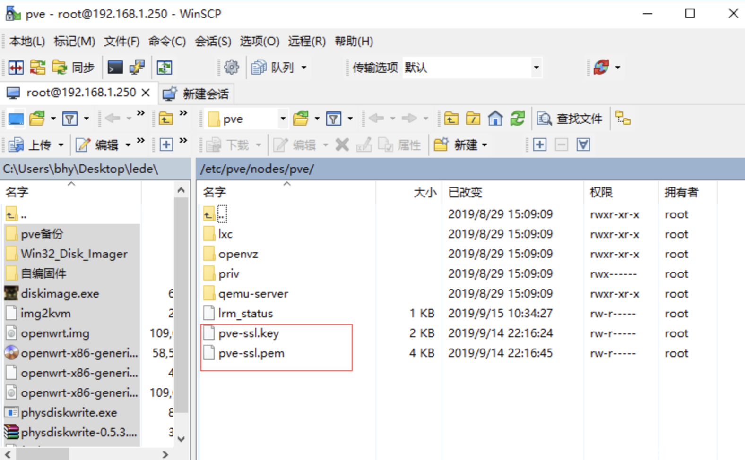This screenshot has width=745, height=460.
Task: Select the openwrt.img local file
Action: coord(55,333)
